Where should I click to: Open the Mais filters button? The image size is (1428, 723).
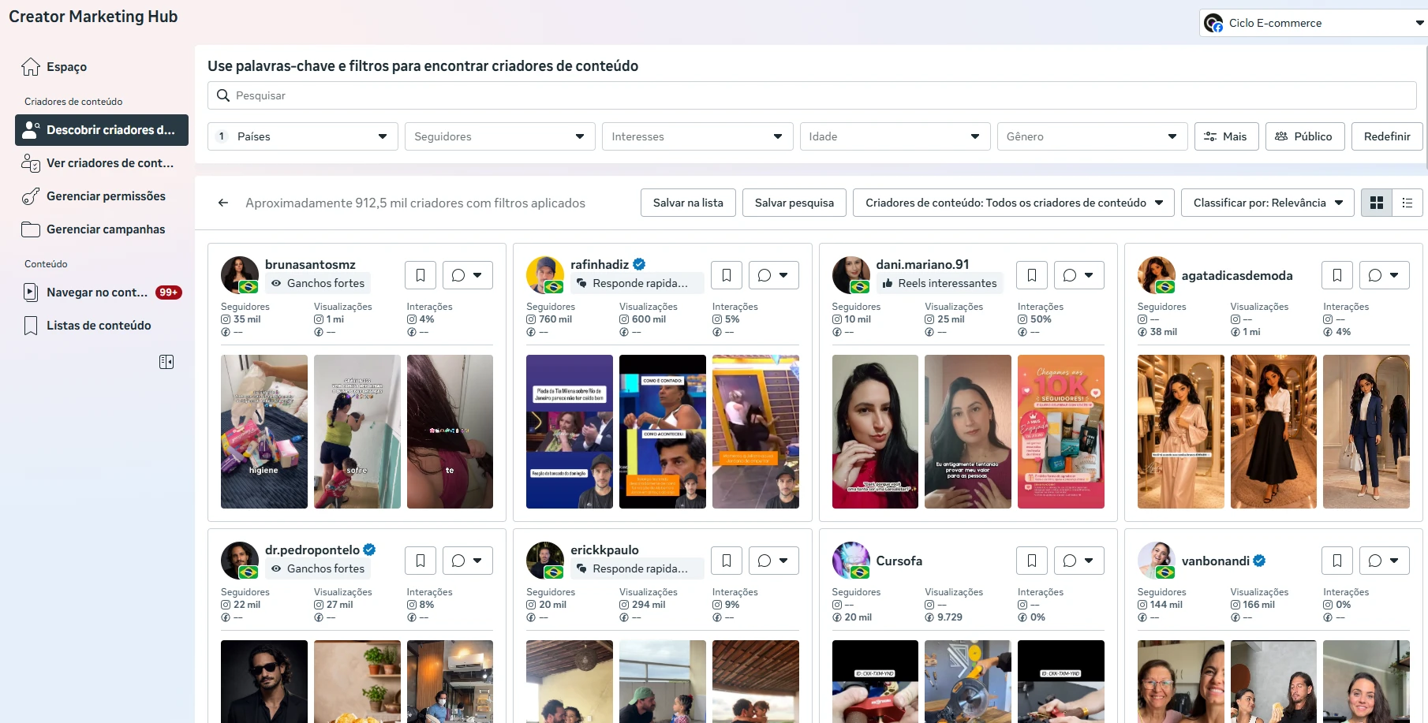pyautogui.click(x=1226, y=136)
